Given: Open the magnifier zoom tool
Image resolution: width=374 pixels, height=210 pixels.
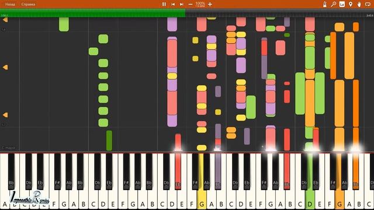Looking at the screenshot, I should pyautogui.click(x=333, y=4).
